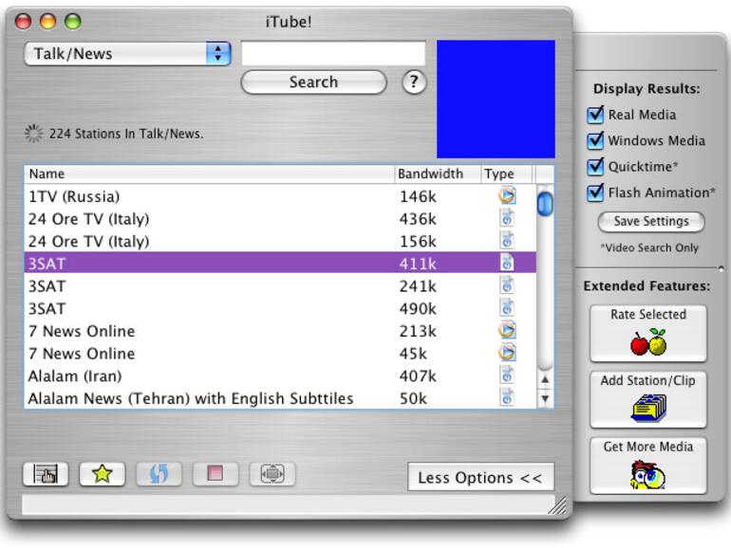Select the Alalam (Iran) station row
Viewport: 731px width, 548px height.
pos(280,375)
